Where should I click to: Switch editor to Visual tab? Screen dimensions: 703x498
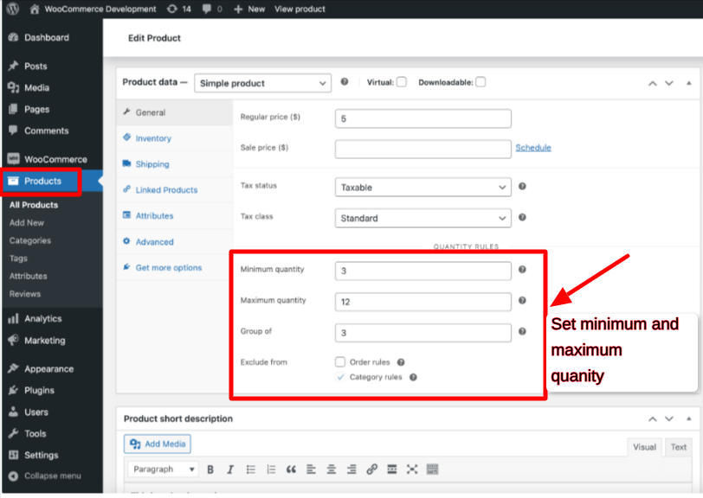(x=644, y=447)
